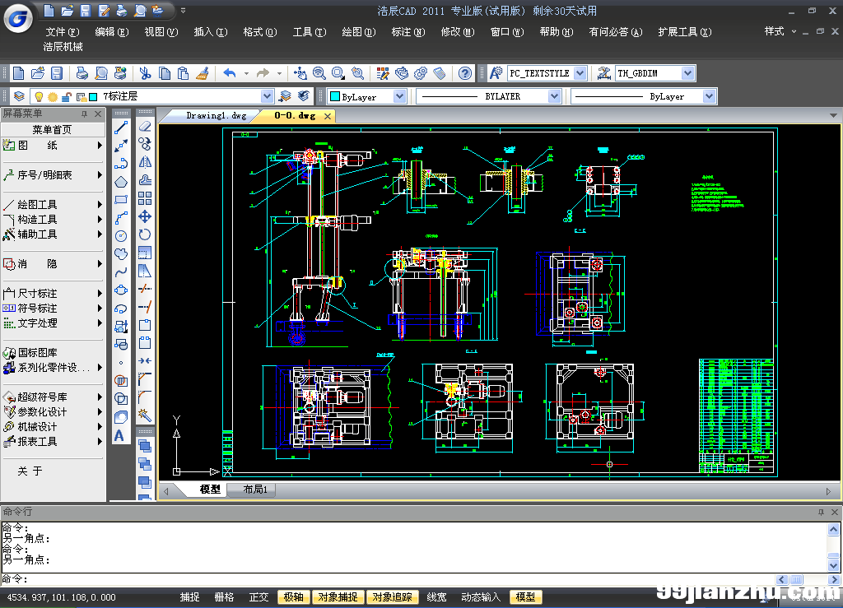Click the cyan ByLayer color swatch
Viewport: 843px width, 608px height.
[x=335, y=97]
